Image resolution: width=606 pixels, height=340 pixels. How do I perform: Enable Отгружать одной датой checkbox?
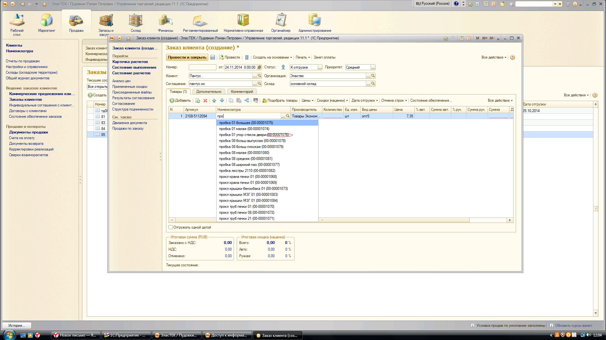point(171,227)
